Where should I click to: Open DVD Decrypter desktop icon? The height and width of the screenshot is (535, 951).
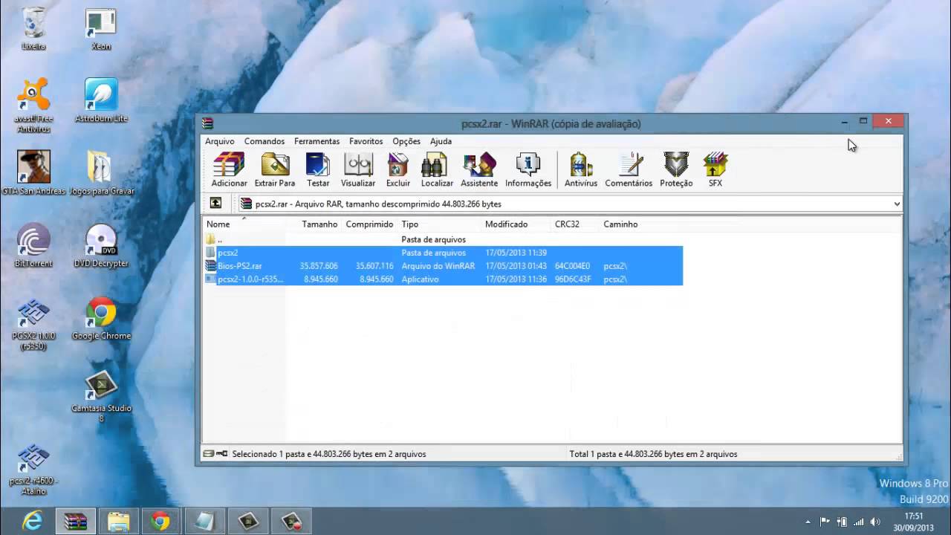(x=101, y=245)
